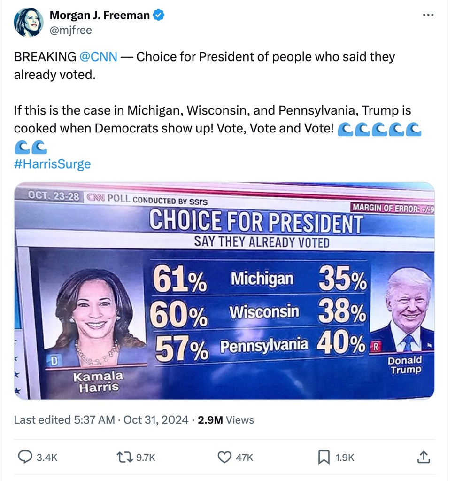Click the blue verified badge
Screen dimensions: 455x481
pos(159,15)
